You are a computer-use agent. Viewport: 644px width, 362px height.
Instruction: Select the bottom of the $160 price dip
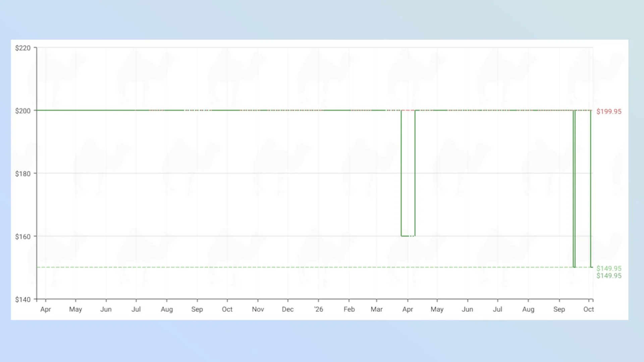[x=408, y=236]
